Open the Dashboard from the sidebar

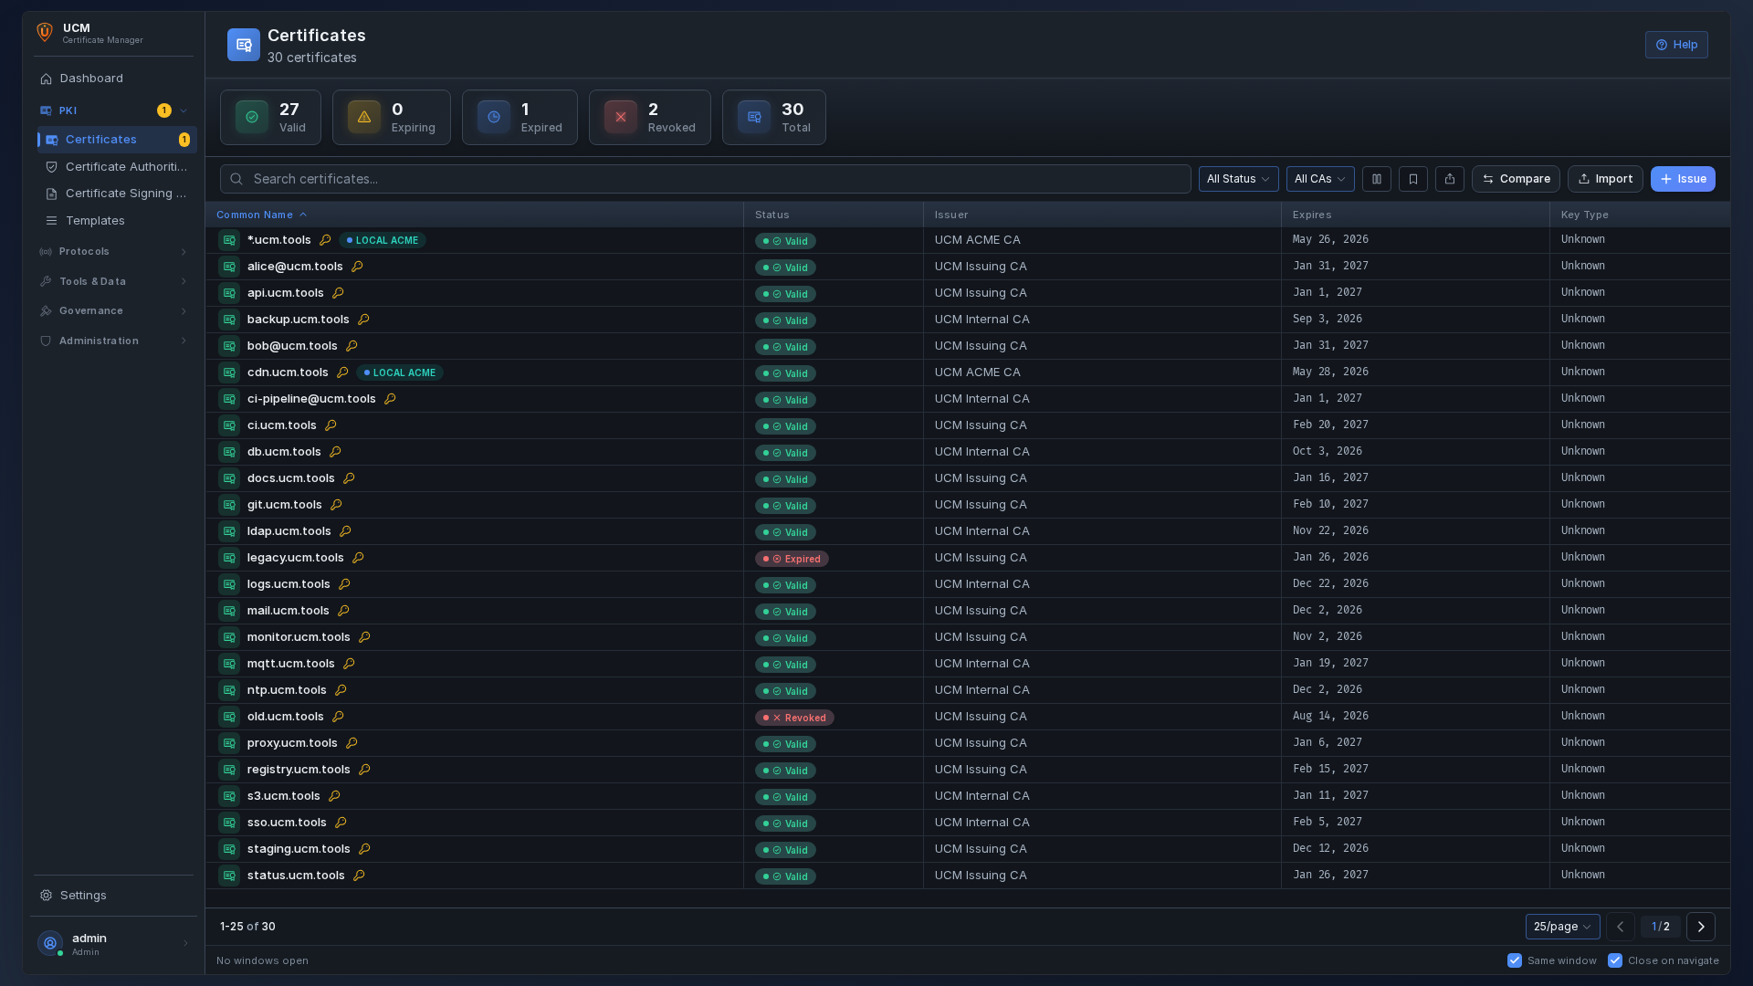tap(91, 79)
